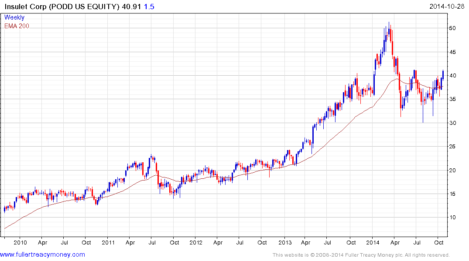The height and width of the screenshot is (261, 469).
Task: Click the 45 price axis label
Action: tap(452, 52)
